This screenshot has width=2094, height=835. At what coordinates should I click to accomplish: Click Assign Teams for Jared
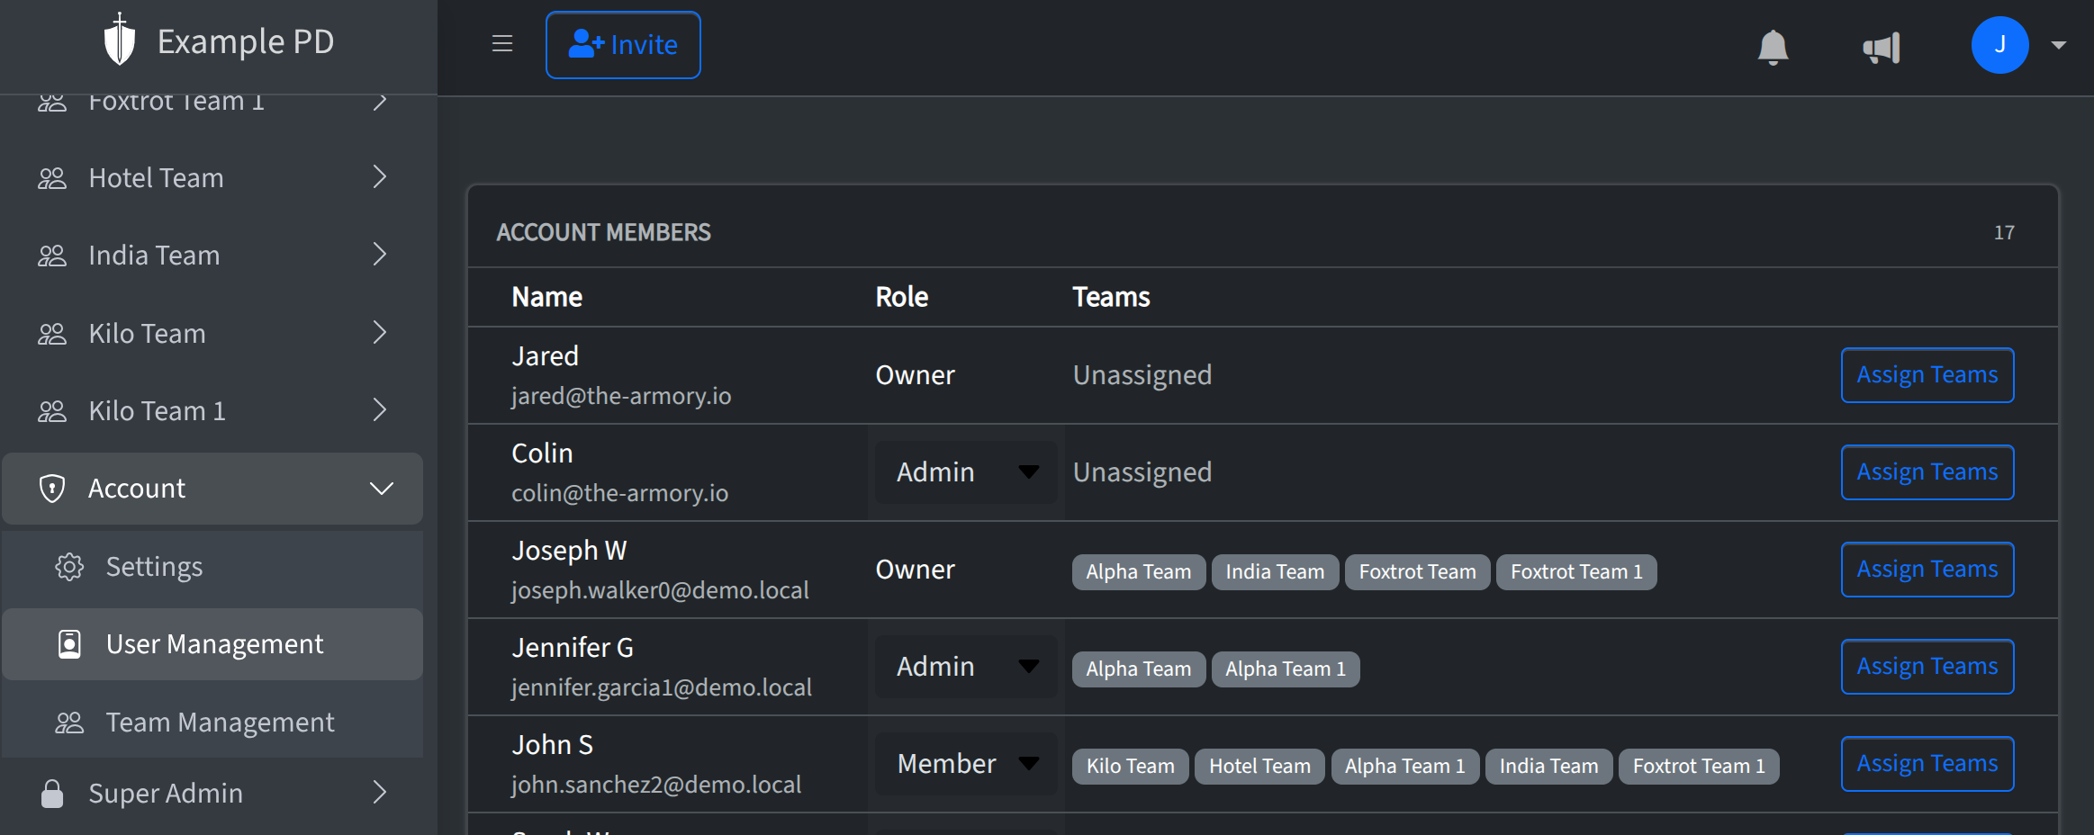[x=1927, y=374]
